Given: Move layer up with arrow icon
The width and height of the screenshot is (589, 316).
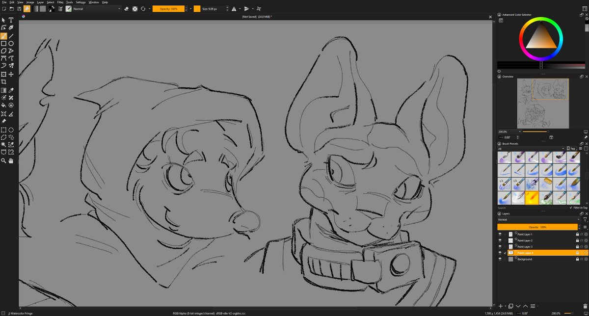Looking at the screenshot, I should (525, 306).
